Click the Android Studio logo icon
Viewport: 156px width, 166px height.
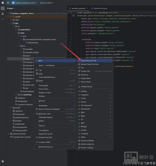tap(3, 3)
